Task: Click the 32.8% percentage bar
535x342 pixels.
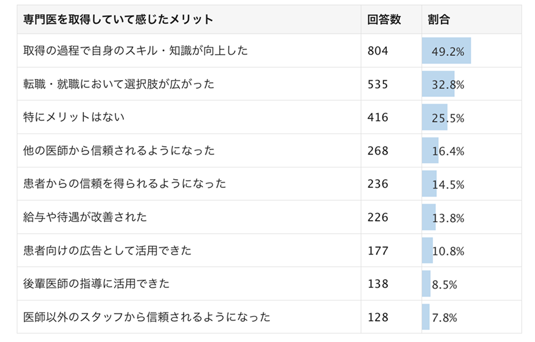Action: (x=439, y=84)
